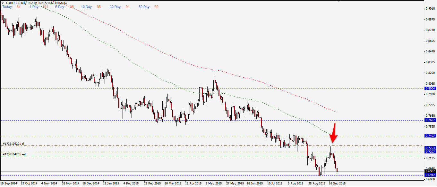The width and height of the screenshot is (437, 187).
Task: Click the 0.7525 value on price axis
Action: pos(431,126)
